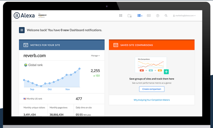Click the orange competitor legend badge
213x128 pixels.
tap(160, 70)
